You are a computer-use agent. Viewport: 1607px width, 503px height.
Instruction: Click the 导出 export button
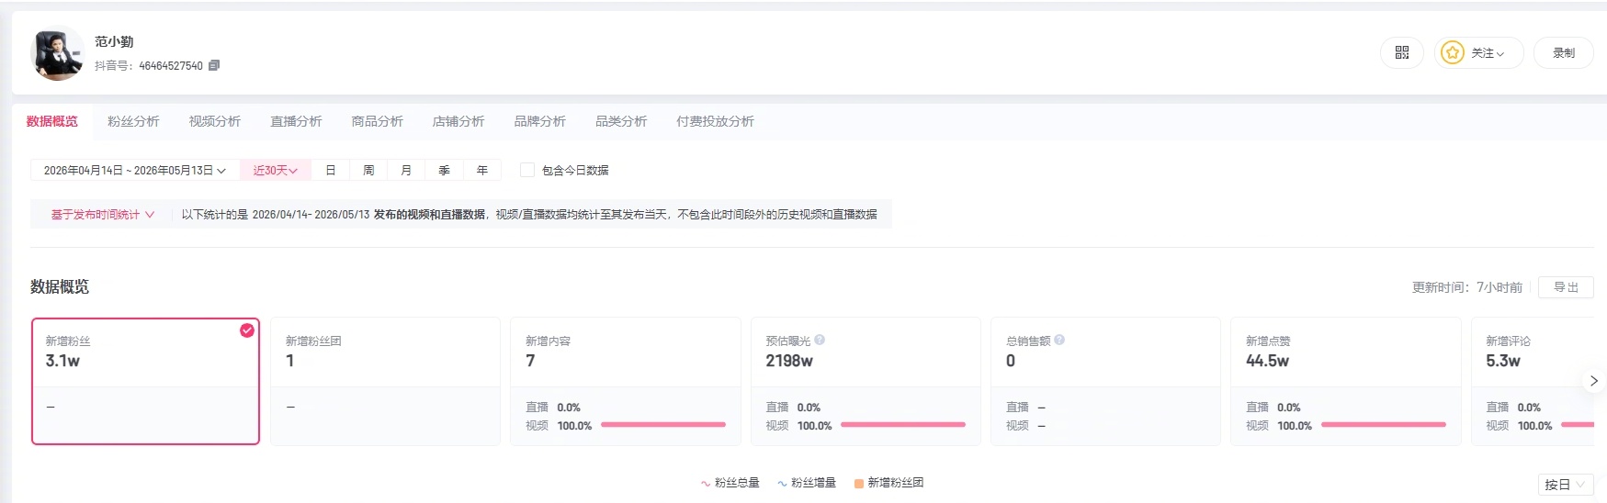click(x=1566, y=287)
